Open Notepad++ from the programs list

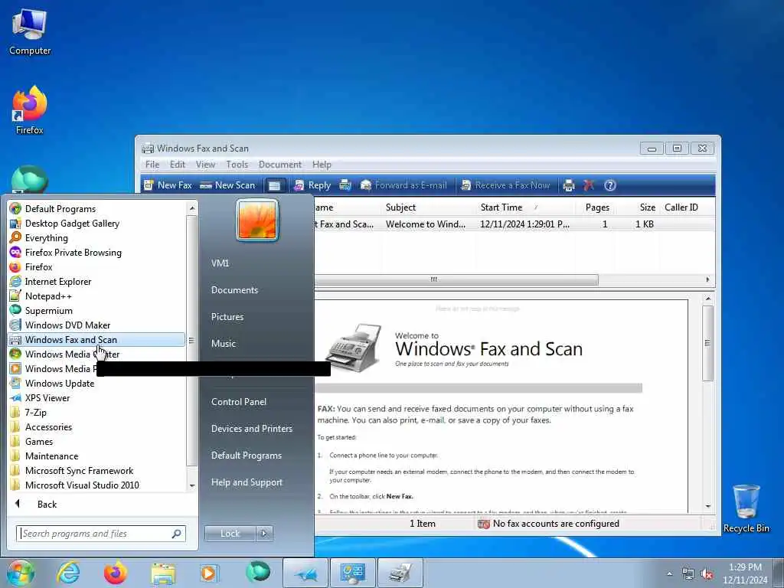click(97, 296)
